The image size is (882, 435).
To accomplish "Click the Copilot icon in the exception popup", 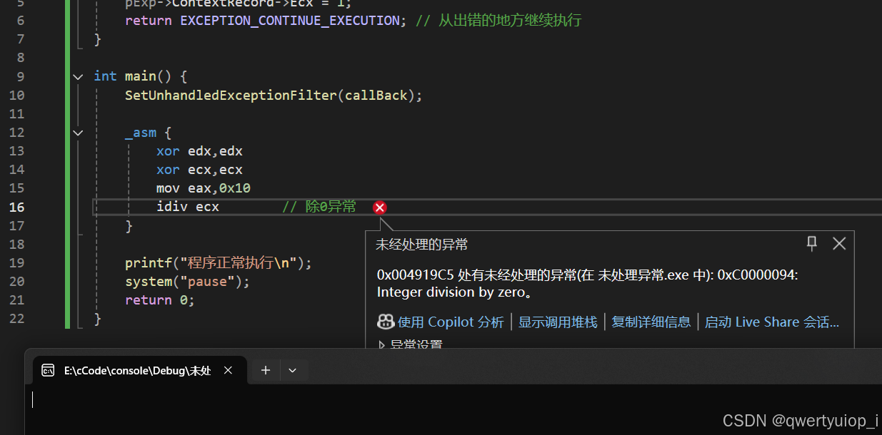I will 386,322.
